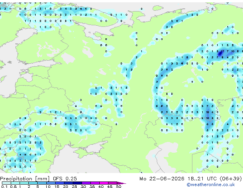This screenshot has width=243, height=188.
Task: Select the 5–10 mm legend color swatch
Action: [x=42, y=183]
